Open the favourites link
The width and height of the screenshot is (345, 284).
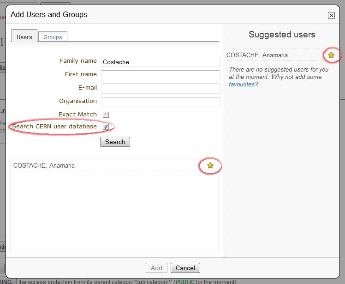[x=242, y=85]
